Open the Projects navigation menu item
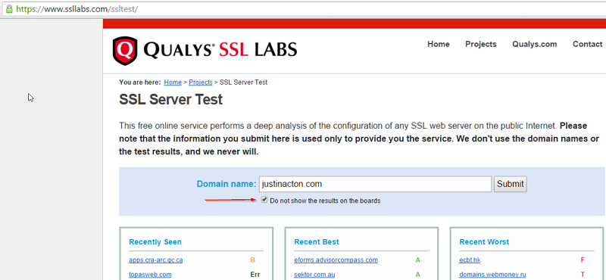 (481, 44)
